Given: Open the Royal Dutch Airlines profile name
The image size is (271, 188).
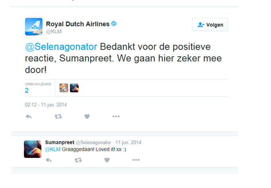Looking at the screenshot, I should point(78,24).
